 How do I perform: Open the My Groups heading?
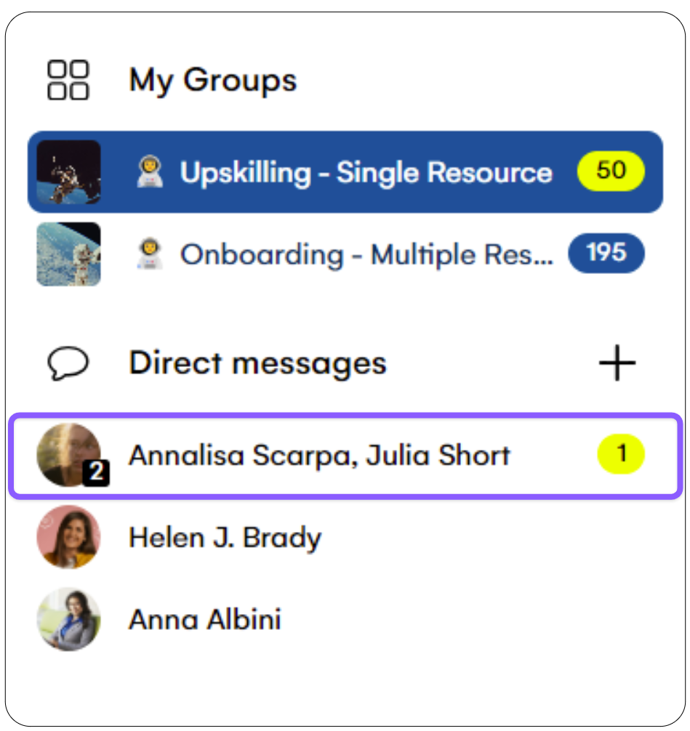213,80
